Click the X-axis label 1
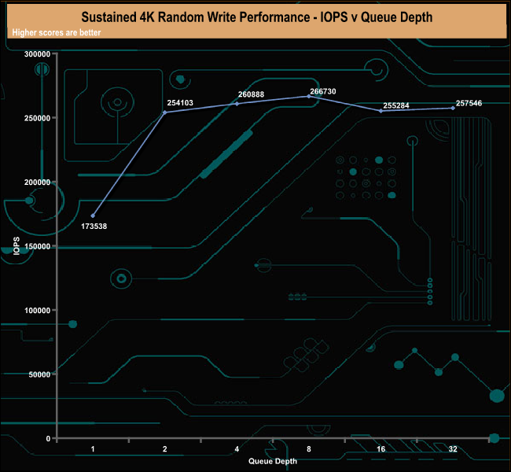Screen dimensions: 511x472 click(x=93, y=449)
